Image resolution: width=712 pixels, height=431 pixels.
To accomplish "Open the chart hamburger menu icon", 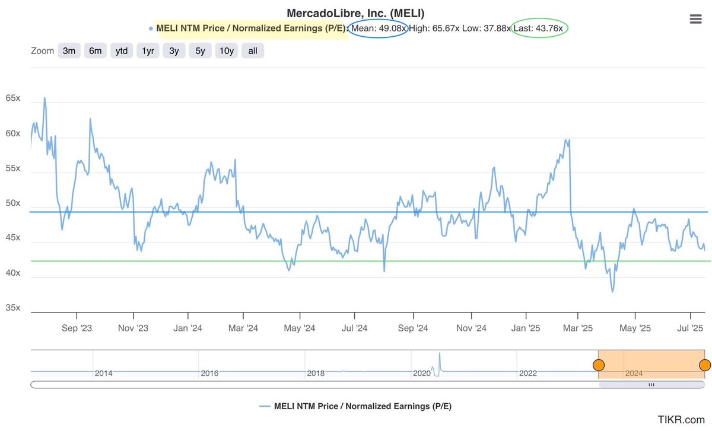I will point(696,19).
